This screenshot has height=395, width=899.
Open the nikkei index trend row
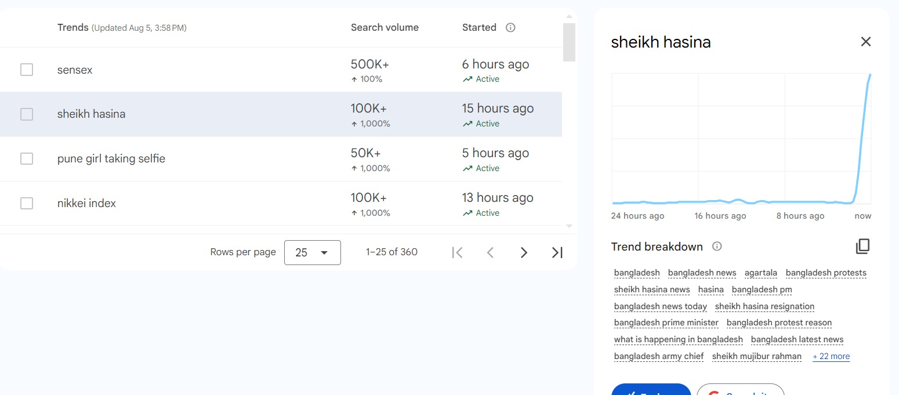(x=86, y=204)
